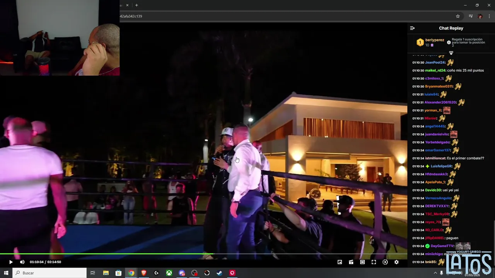Open top gifter berlyperez profile

point(435,40)
